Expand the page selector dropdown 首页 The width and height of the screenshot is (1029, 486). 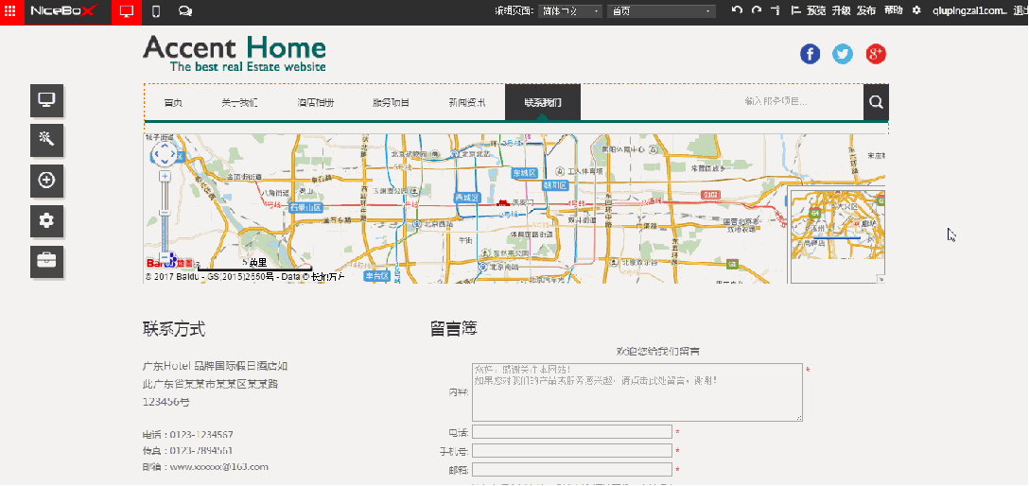662,11
